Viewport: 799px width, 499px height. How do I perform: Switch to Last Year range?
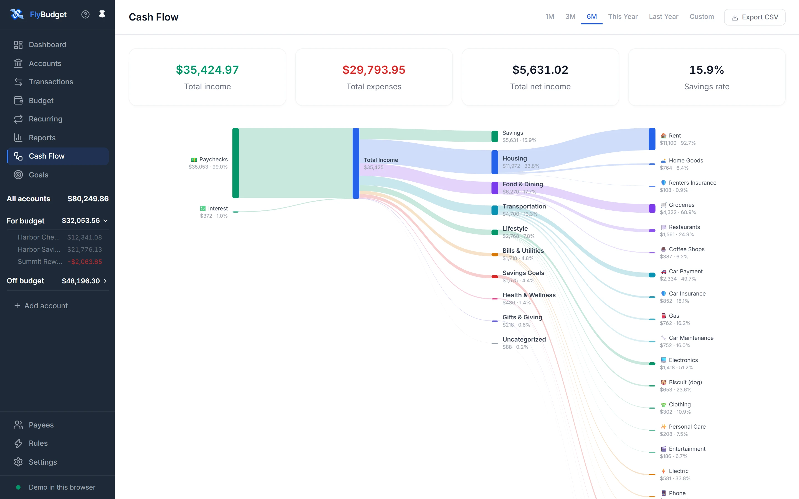coord(663,17)
